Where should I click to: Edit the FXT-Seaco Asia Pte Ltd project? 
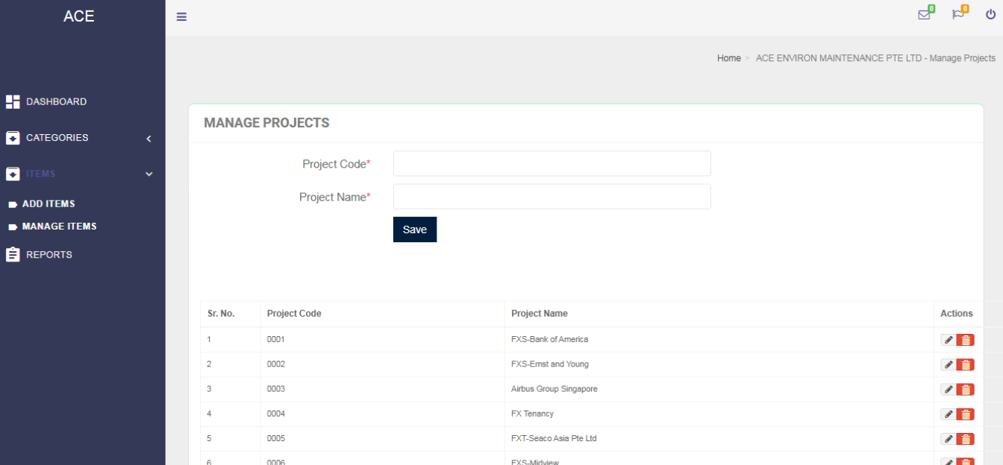click(x=948, y=439)
